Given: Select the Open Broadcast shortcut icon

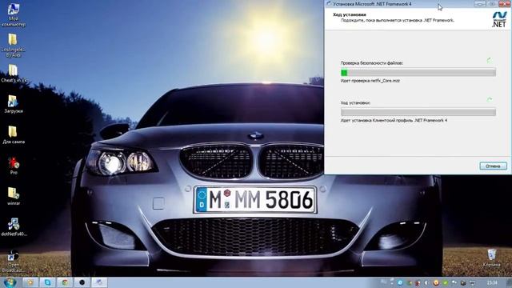Looking at the screenshot, I should tap(14, 261).
